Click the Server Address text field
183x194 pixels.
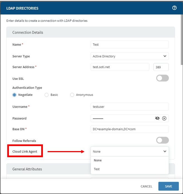[120, 67]
